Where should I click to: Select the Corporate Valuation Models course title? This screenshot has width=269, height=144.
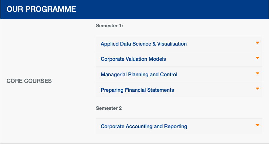(x=133, y=59)
